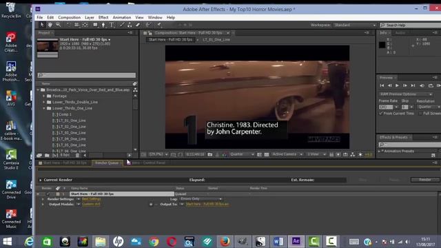Select the Rotation tool

[69, 25]
